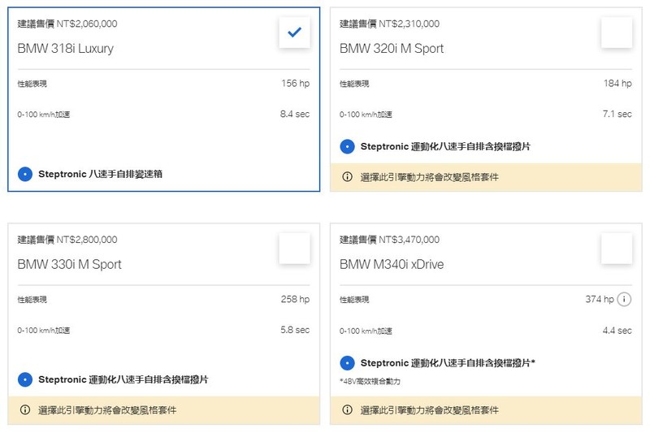
Task: Click info icon in 330i M Sport notice
Action: coord(25,409)
